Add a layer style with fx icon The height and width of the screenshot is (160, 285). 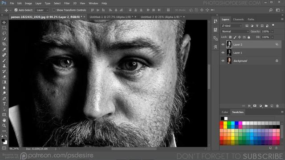tap(249, 106)
